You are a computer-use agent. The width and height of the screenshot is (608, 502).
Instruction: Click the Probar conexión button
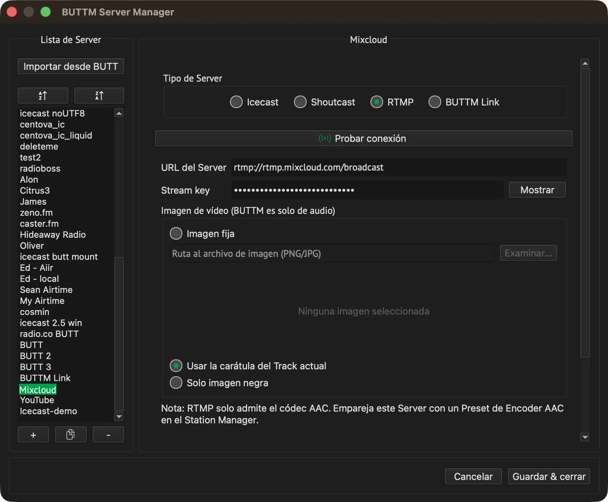pos(364,138)
